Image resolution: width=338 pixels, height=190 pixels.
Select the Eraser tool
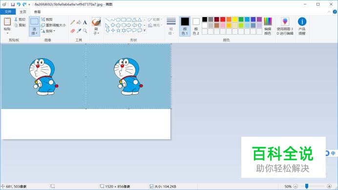pos(73,31)
